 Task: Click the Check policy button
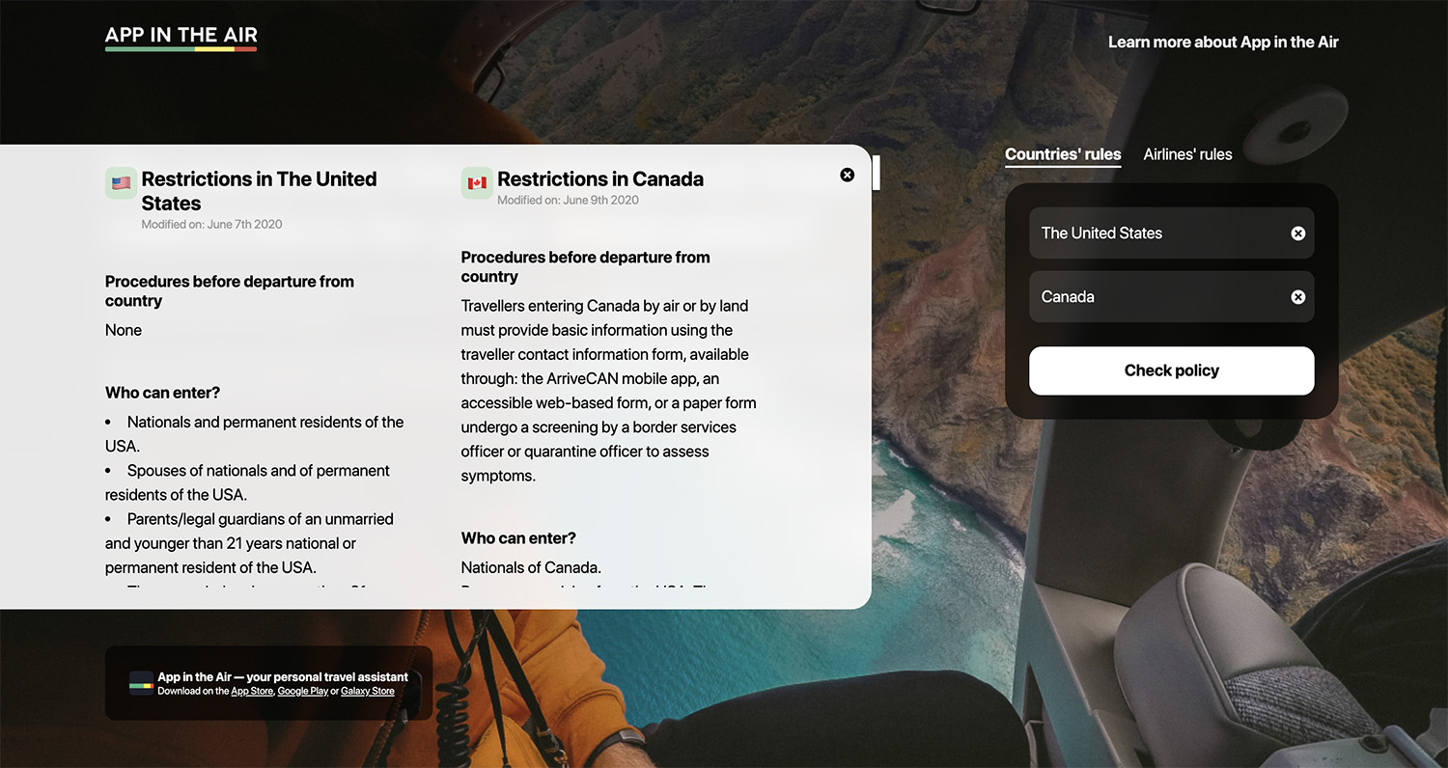tap(1172, 370)
